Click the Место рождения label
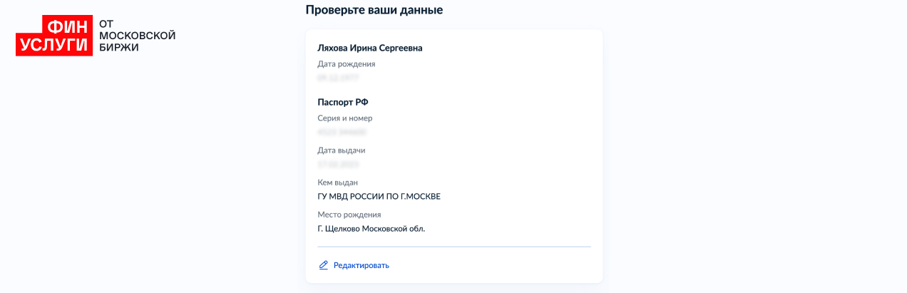The height and width of the screenshot is (293, 907). pyautogui.click(x=349, y=215)
